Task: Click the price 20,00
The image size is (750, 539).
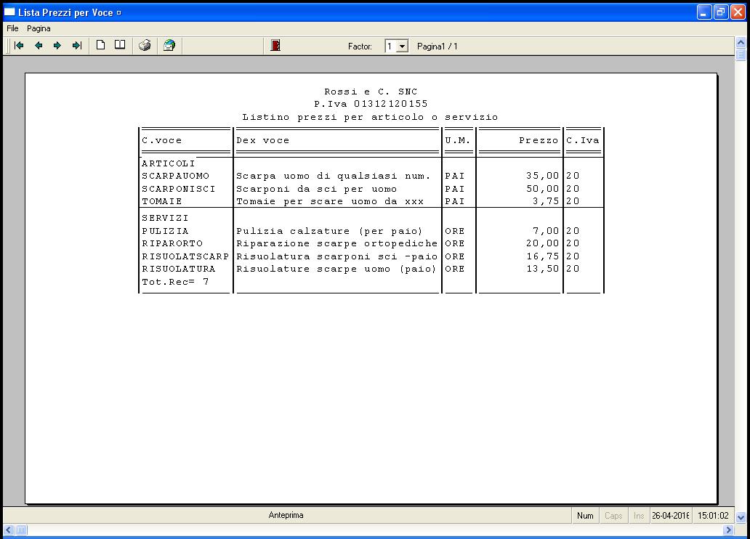Action: point(542,243)
